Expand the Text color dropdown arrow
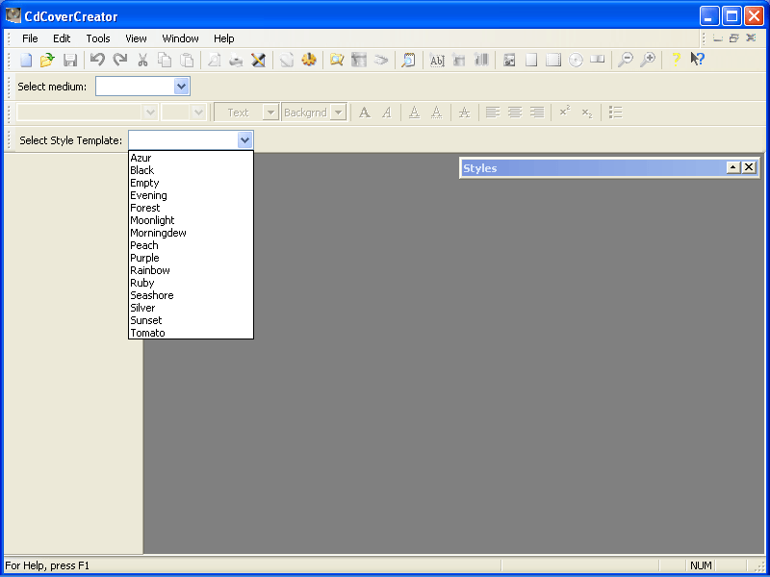Image resolution: width=770 pixels, height=577 pixels. [270, 113]
